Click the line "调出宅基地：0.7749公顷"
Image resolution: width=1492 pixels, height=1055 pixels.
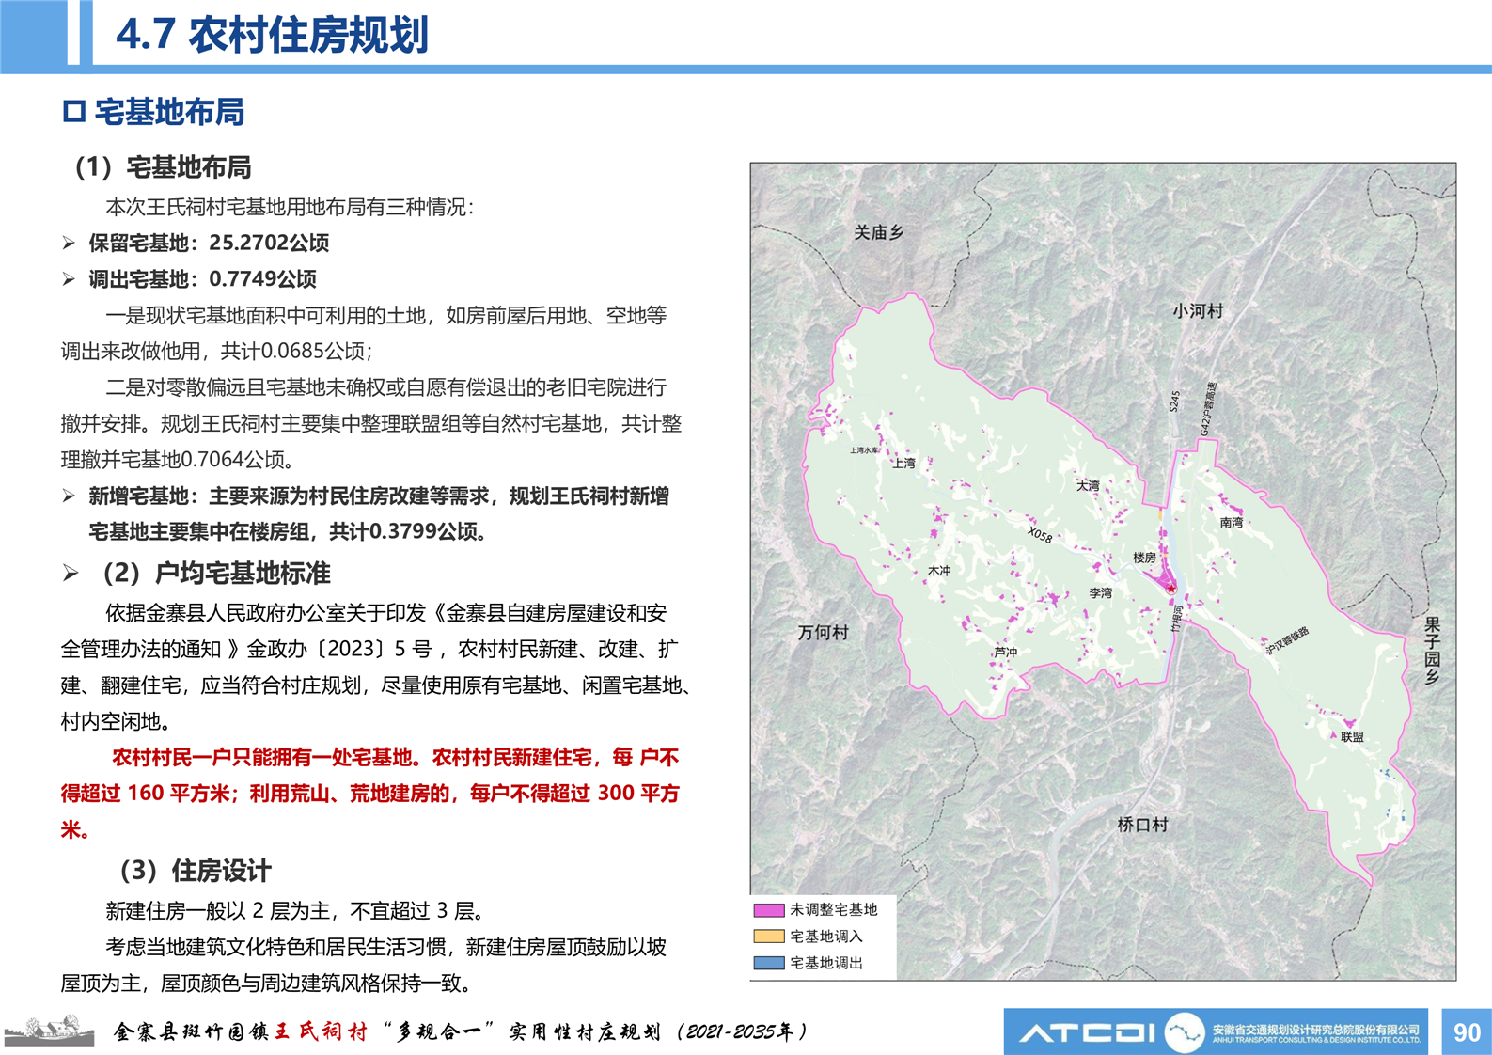tap(202, 279)
